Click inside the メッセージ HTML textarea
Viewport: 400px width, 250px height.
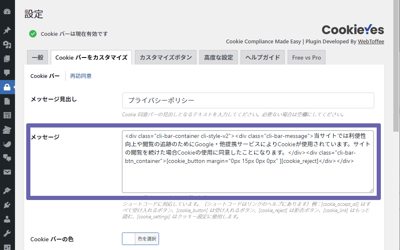click(248, 175)
